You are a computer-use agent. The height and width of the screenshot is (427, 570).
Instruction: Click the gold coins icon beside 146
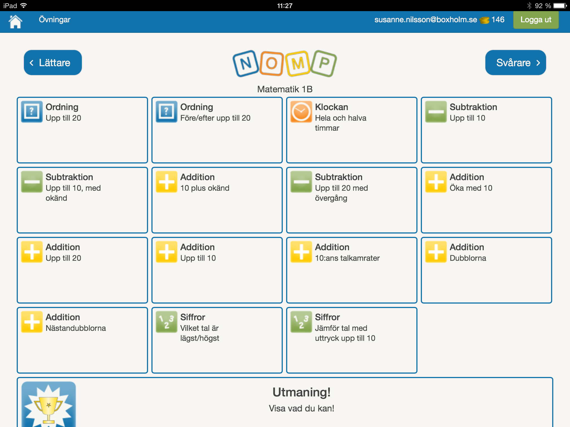(484, 20)
